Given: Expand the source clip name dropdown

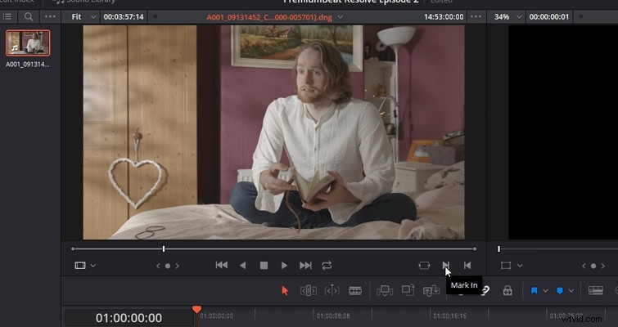Looking at the screenshot, I should point(341,17).
